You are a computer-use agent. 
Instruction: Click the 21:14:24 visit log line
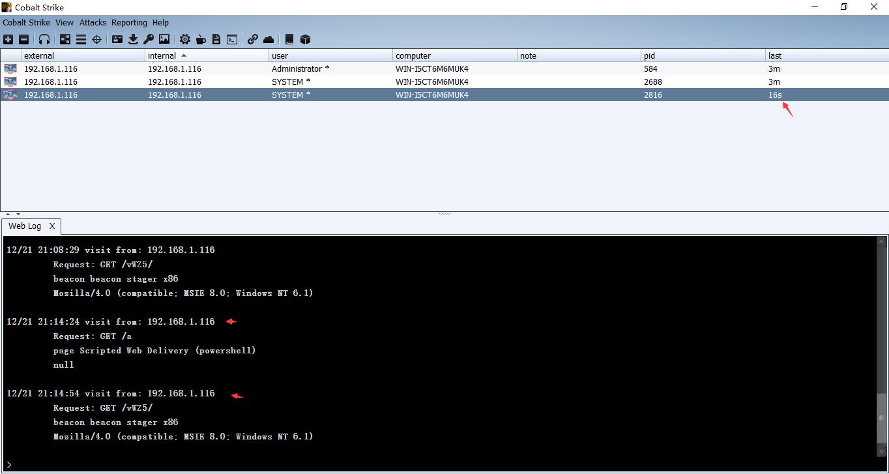(x=111, y=321)
